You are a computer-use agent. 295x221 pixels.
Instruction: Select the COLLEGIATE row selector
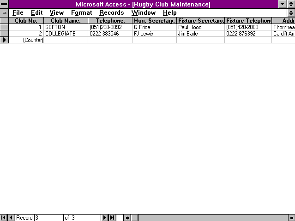4,34
